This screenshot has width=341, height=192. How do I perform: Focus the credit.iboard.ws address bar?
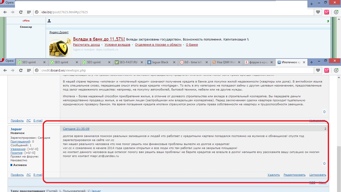175,70
